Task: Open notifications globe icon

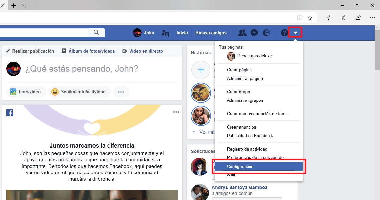Action: click(x=266, y=33)
